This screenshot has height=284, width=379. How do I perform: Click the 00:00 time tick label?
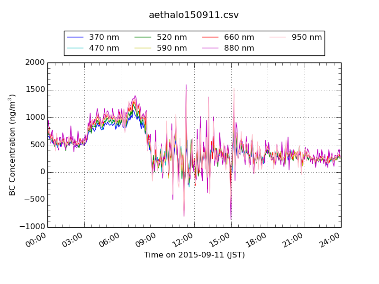[36, 240]
